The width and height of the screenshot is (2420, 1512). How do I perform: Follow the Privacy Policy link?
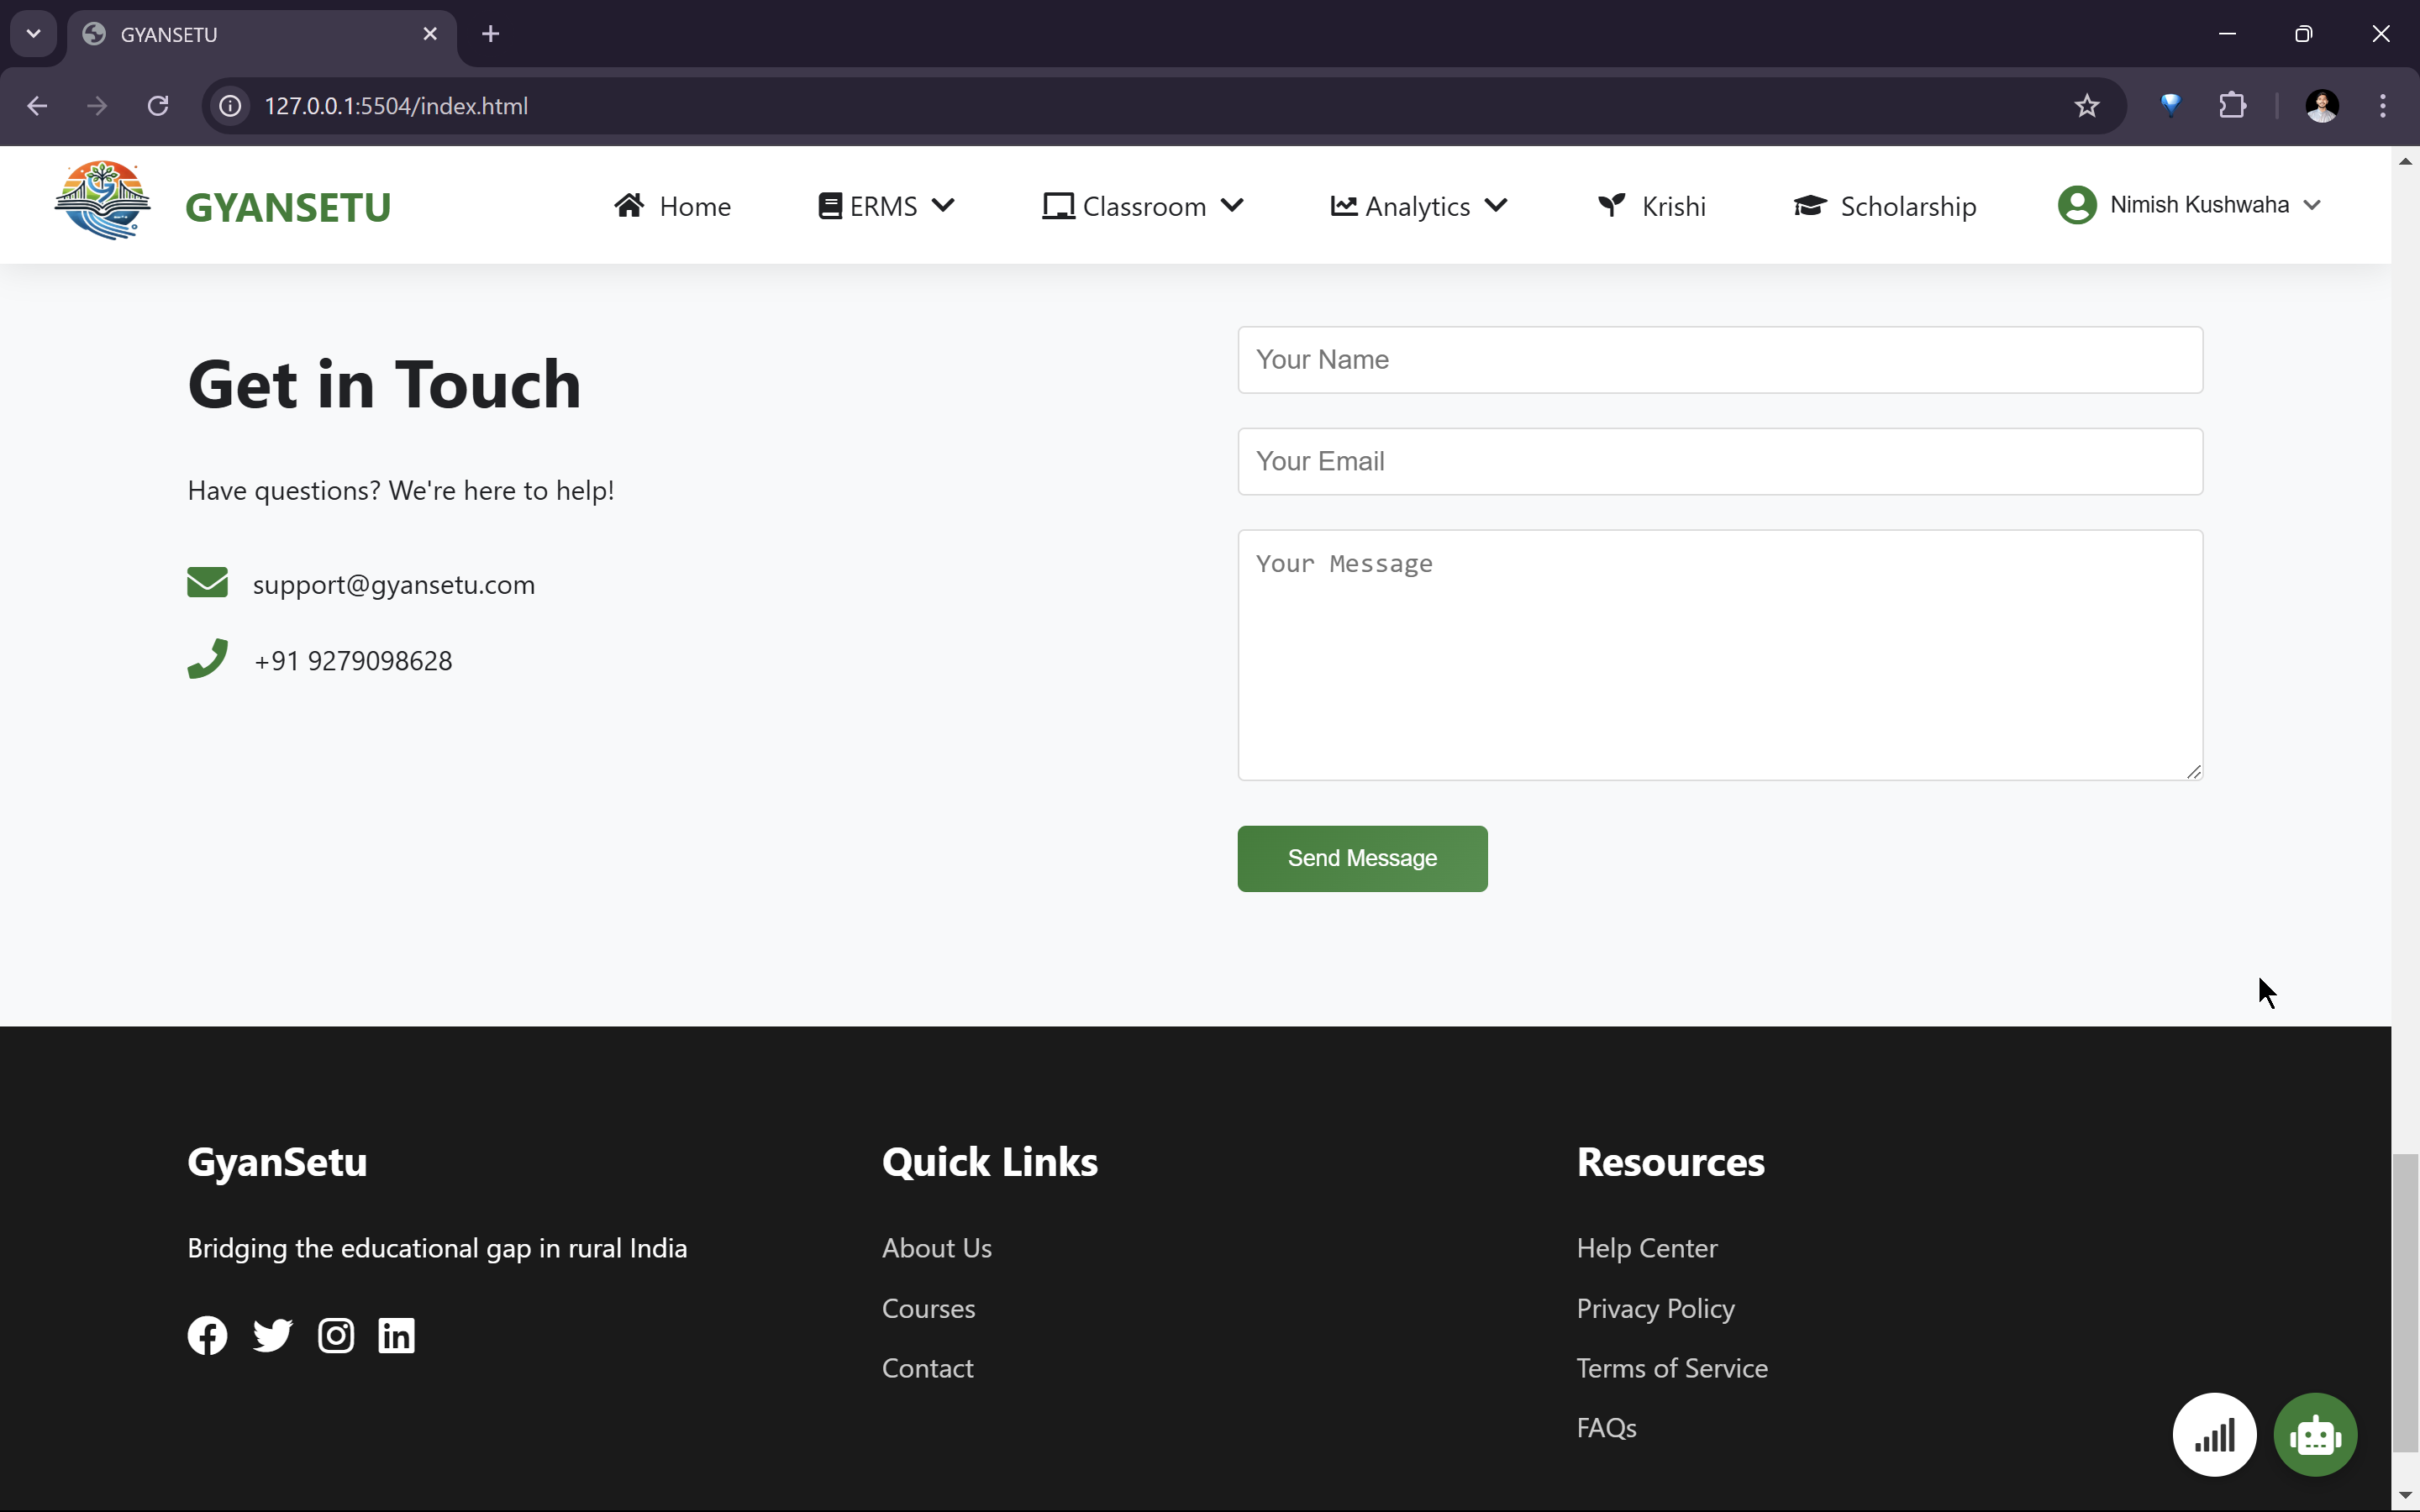[x=1655, y=1308]
